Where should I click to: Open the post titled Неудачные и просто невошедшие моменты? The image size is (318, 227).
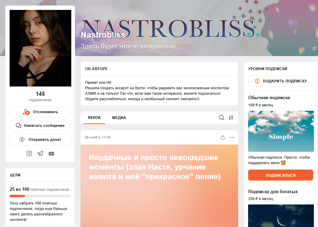point(155,167)
